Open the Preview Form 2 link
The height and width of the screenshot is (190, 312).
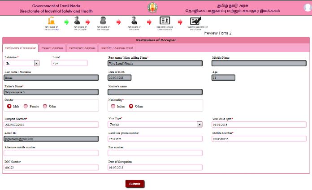217,33
